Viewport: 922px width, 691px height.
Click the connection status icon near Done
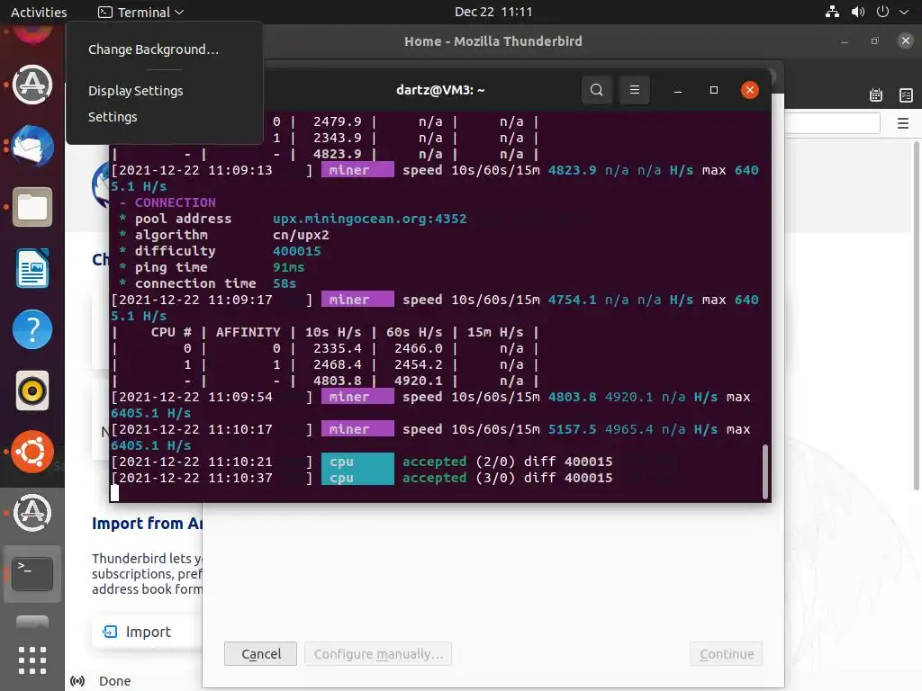(77, 681)
